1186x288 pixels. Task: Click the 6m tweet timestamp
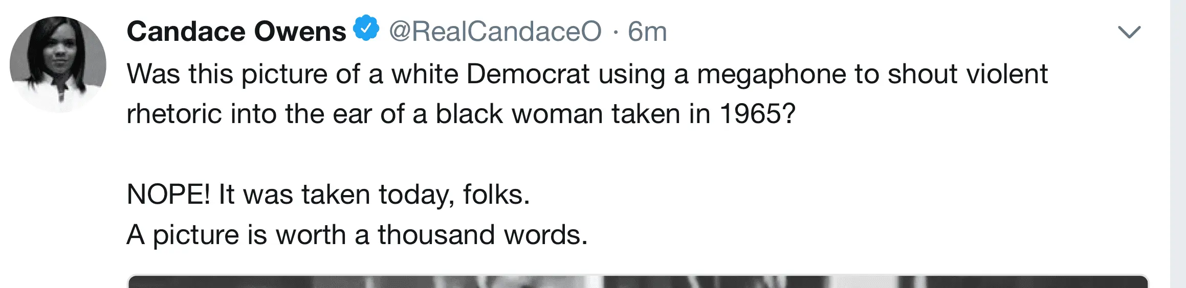click(647, 32)
